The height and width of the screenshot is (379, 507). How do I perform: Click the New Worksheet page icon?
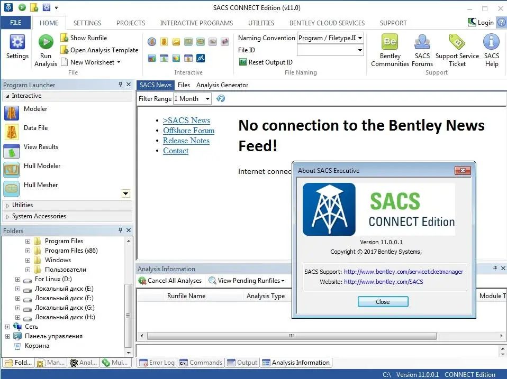[65, 62]
